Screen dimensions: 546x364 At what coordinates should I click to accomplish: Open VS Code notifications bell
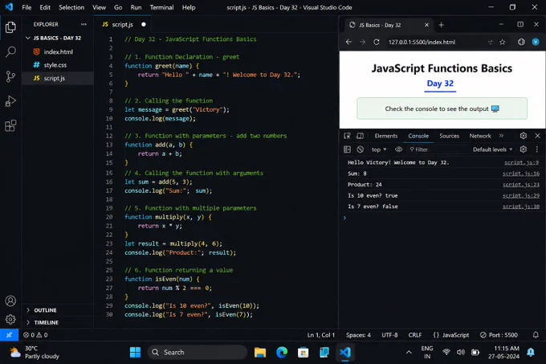tap(536, 335)
